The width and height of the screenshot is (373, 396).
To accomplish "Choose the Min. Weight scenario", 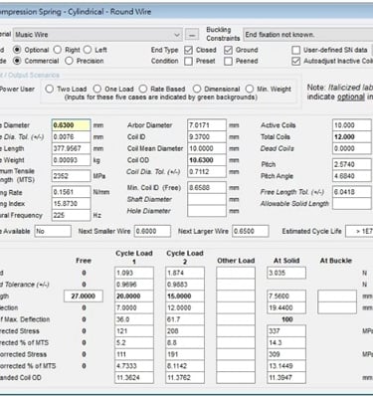I will pos(250,89).
